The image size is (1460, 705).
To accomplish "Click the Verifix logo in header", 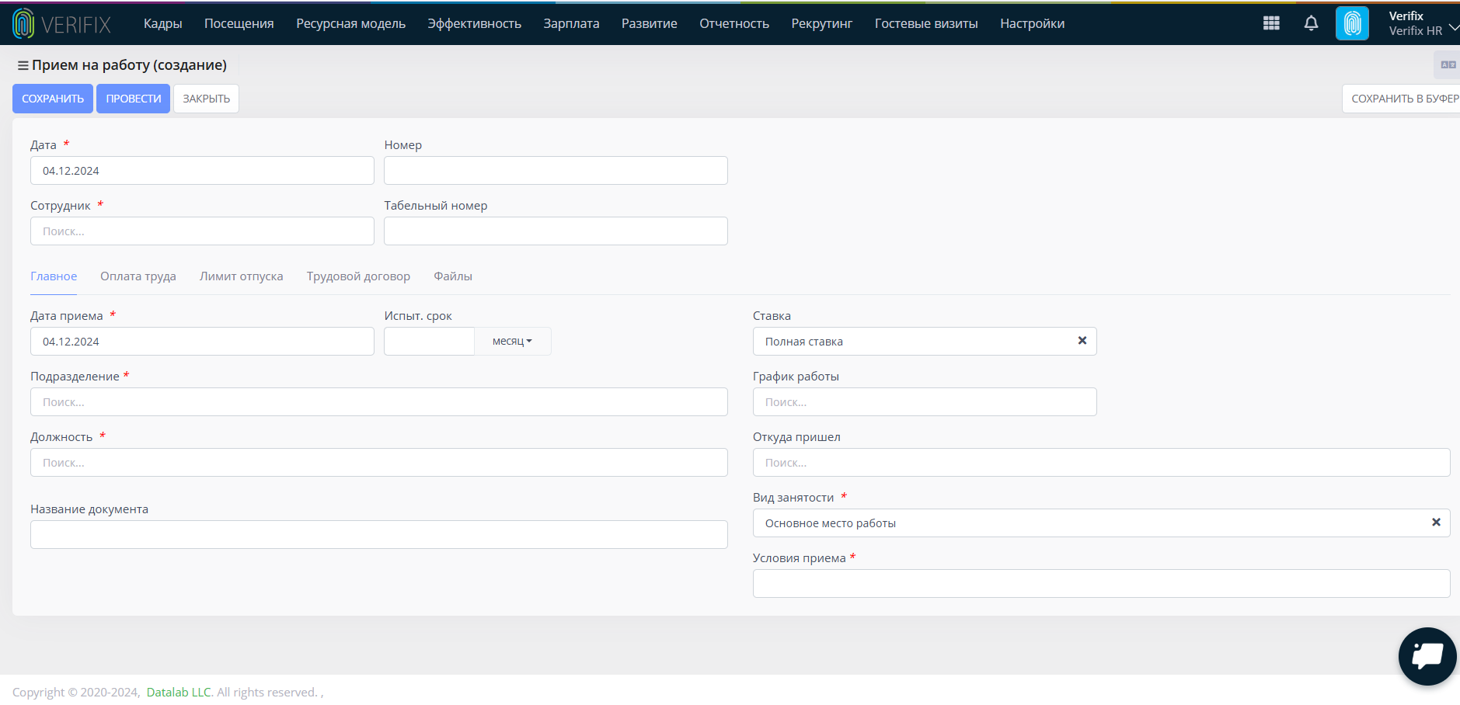I will pyautogui.click(x=62, y=24).
